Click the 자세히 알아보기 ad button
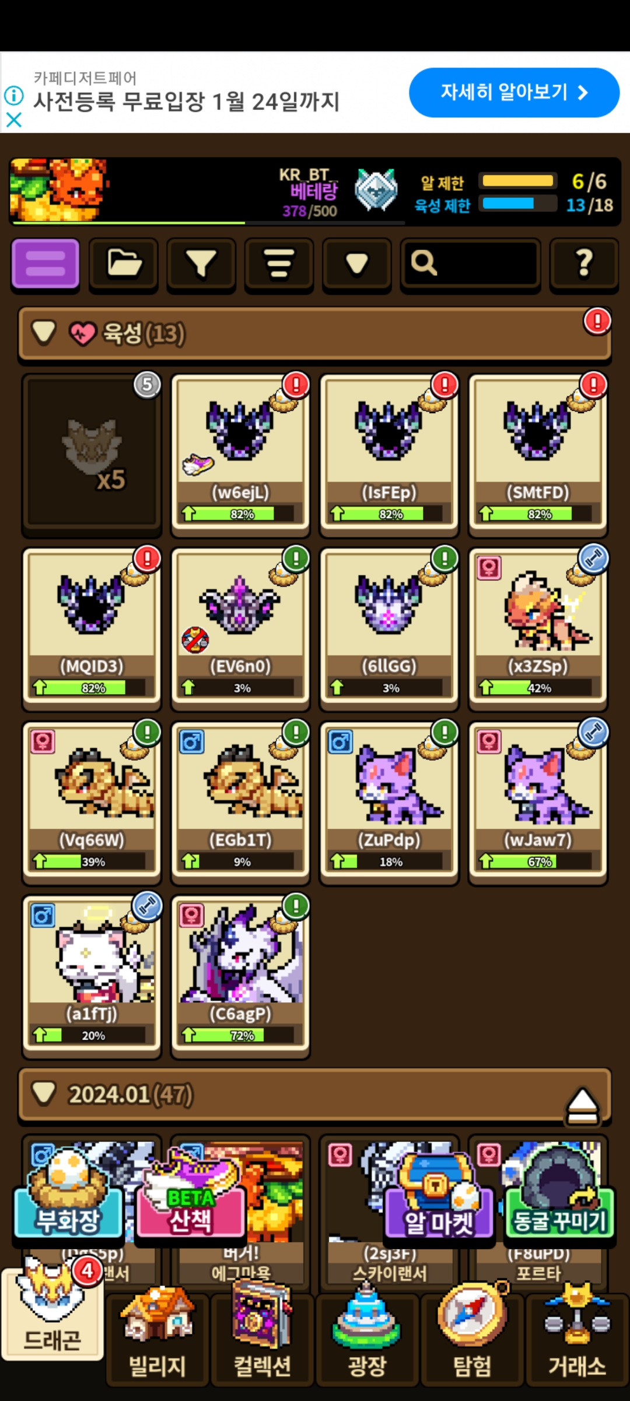 pos(514,92)
